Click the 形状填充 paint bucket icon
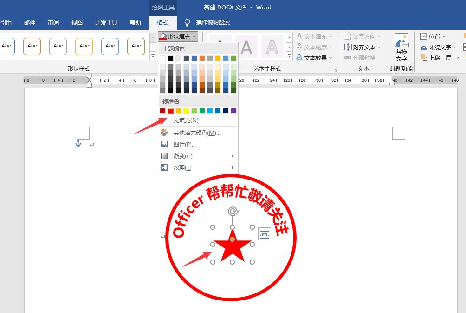Screen dimensions: 466x313 coord(163,36)
